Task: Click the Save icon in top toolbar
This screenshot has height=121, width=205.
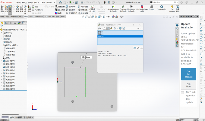Action: point(76,2)
